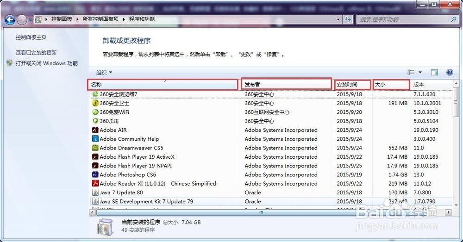Click the blue help question mark icon
463x242 pixels.
click(x=450, y=72)
